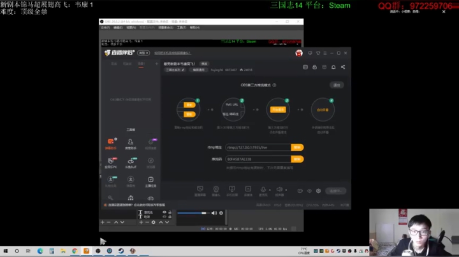Add a screen capture source from bottom toolbar
Image resolution: width=459 pixels, height=257 pixels.
200,191
